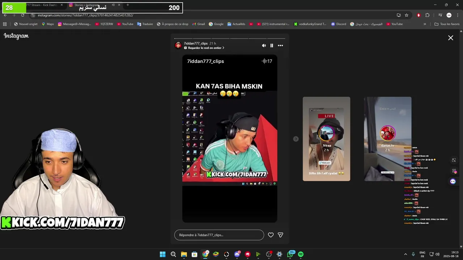The image size is (463, 260).
Task: View site information icon in address bar
Action: click(x=33, y=15)
